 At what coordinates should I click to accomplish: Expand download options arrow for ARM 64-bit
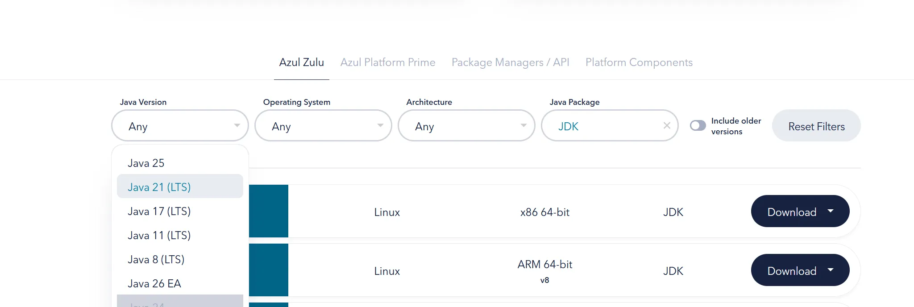831,270
